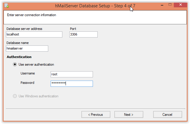Click the Port field showing 3306
190x124 pixels.
(84, 34)
